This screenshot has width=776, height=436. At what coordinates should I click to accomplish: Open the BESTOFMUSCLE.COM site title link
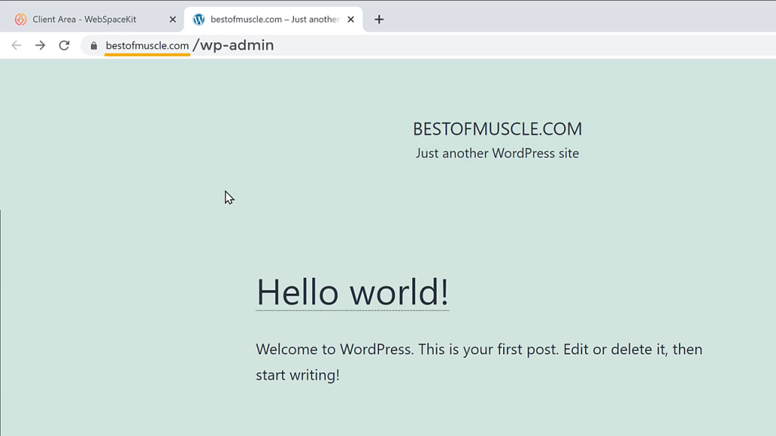[x=497, y=129]
